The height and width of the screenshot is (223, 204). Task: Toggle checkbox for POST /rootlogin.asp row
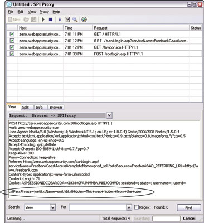tap(12, 54)
